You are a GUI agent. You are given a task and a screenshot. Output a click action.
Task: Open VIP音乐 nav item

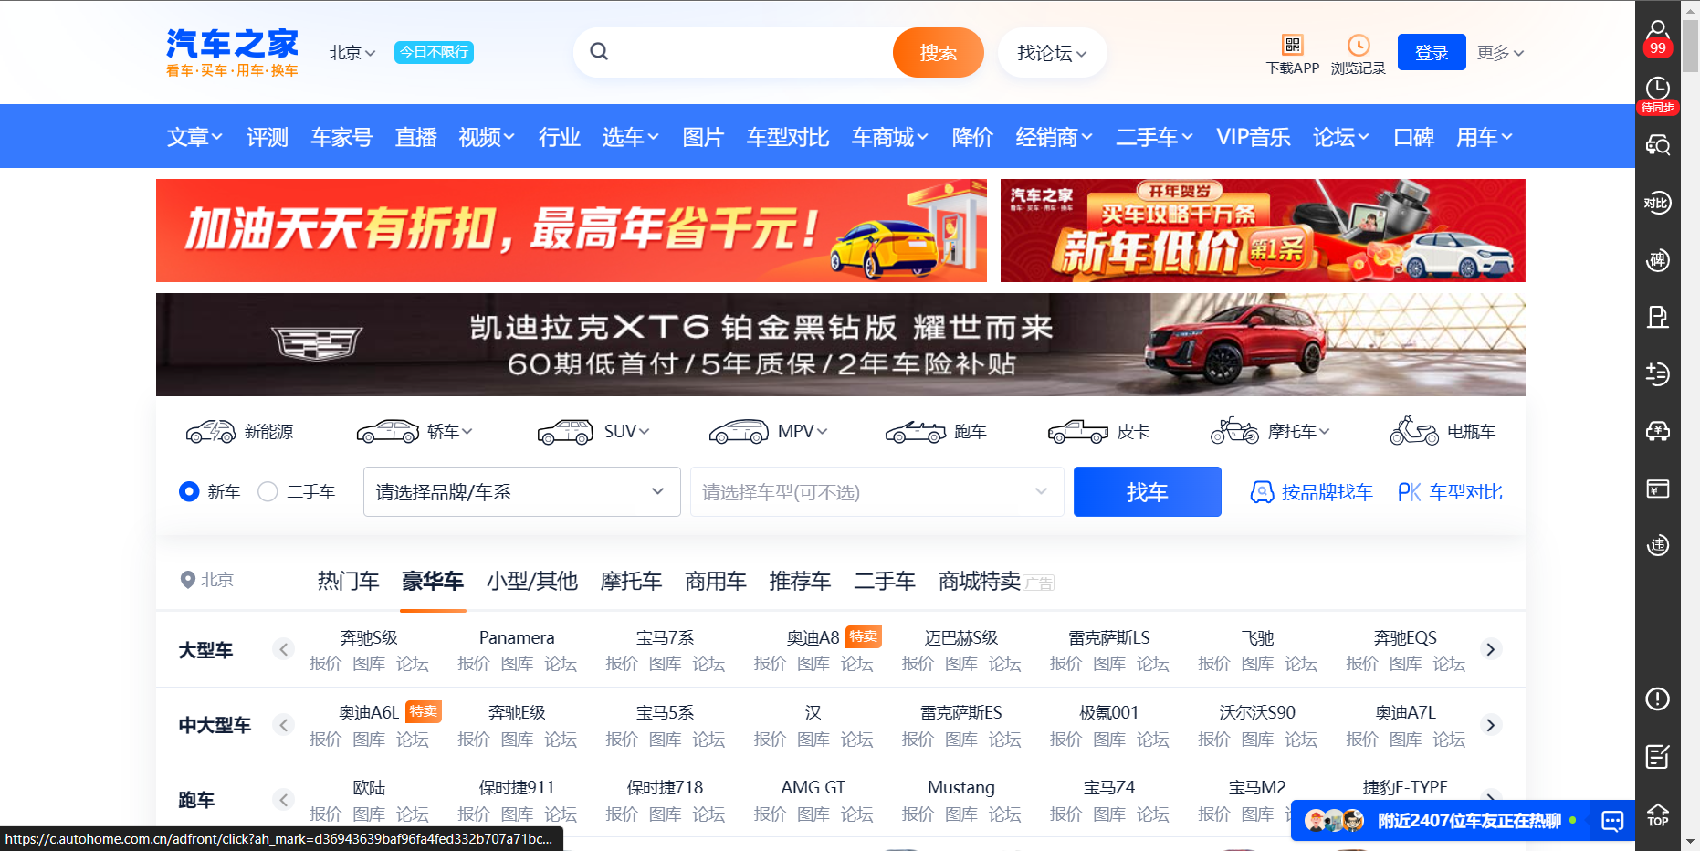[x=1254, y=137]
